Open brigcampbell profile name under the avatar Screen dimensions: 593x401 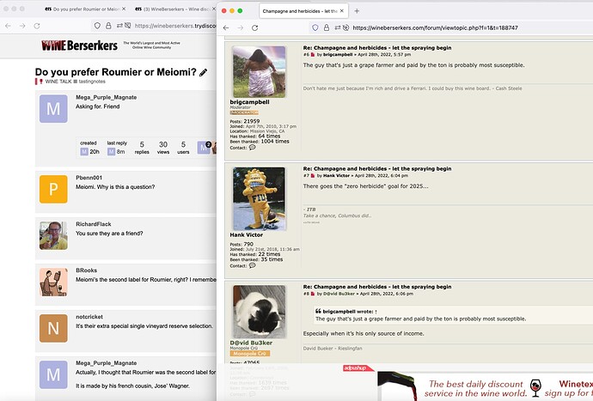click(249, 102)
